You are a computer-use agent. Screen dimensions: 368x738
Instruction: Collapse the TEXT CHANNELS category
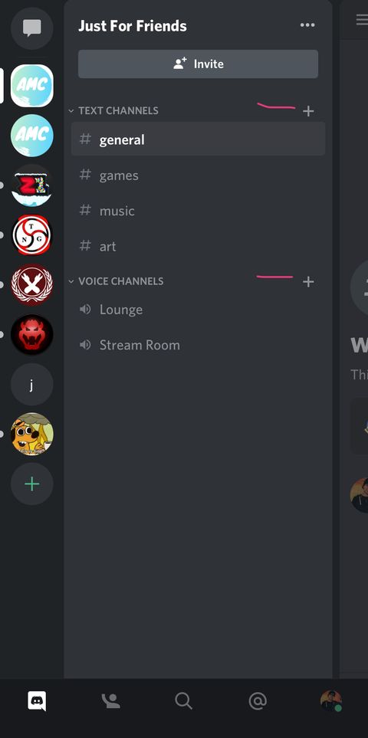click(x=114, y=110)
